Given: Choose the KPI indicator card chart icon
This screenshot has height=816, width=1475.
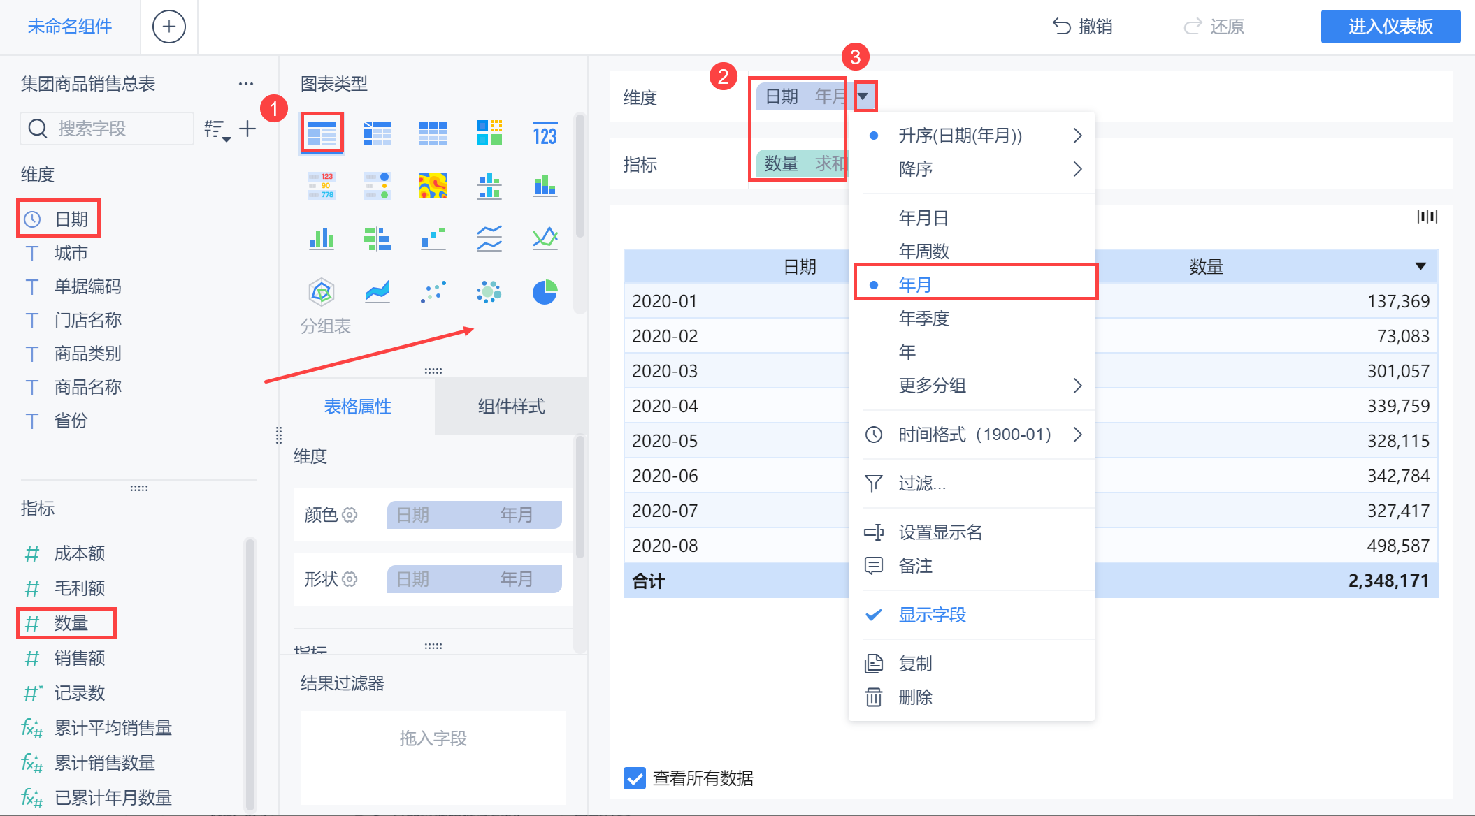Looking at the screenshot, I should coord(545,133).
